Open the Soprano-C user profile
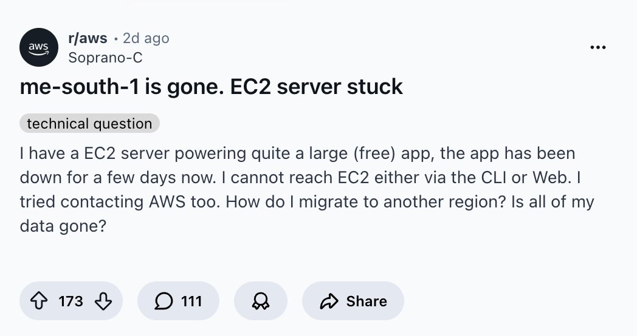Image resolution: width=637 pixels, height=336 pixels. 106,58
